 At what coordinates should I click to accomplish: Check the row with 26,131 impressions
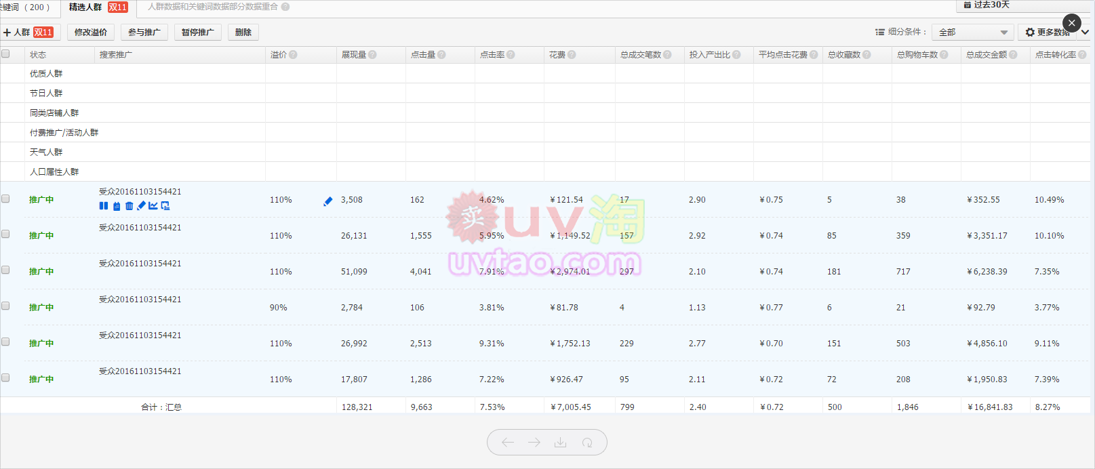5,234
